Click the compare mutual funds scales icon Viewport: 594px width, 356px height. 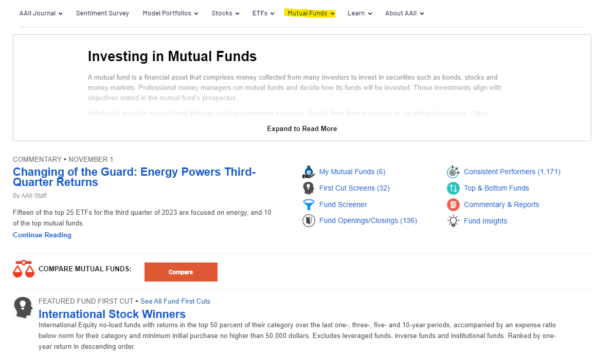(x=24, y=269)
